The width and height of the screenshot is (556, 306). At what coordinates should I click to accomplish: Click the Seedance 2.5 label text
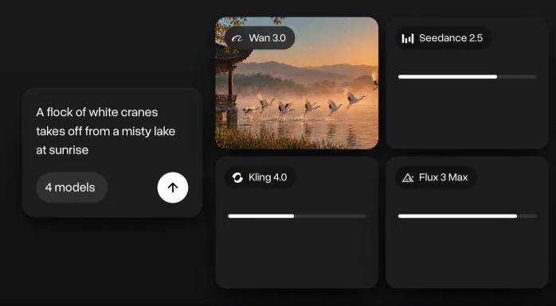(451, 38)
